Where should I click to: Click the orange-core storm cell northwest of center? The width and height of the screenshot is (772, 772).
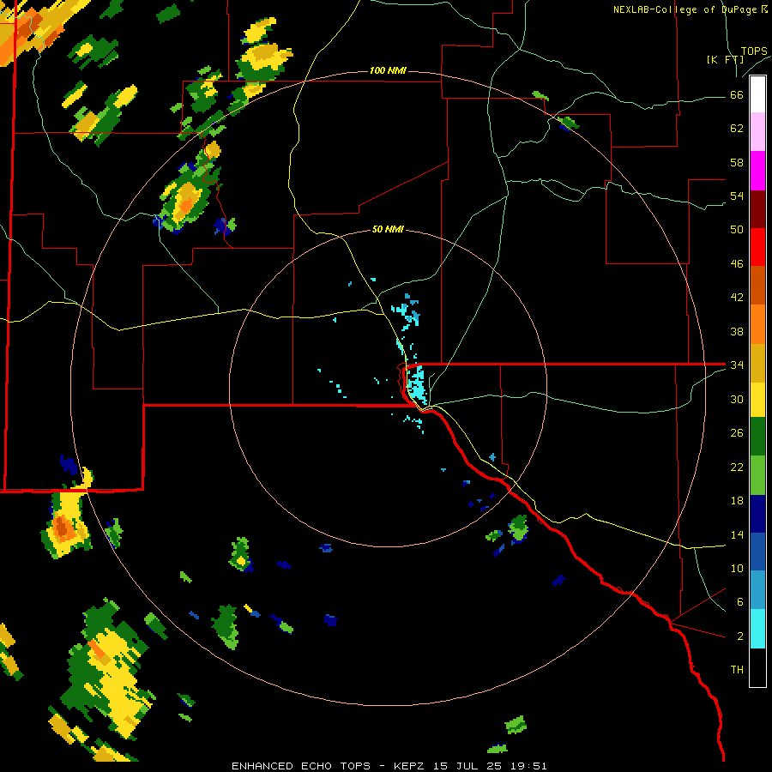point(186,201)
